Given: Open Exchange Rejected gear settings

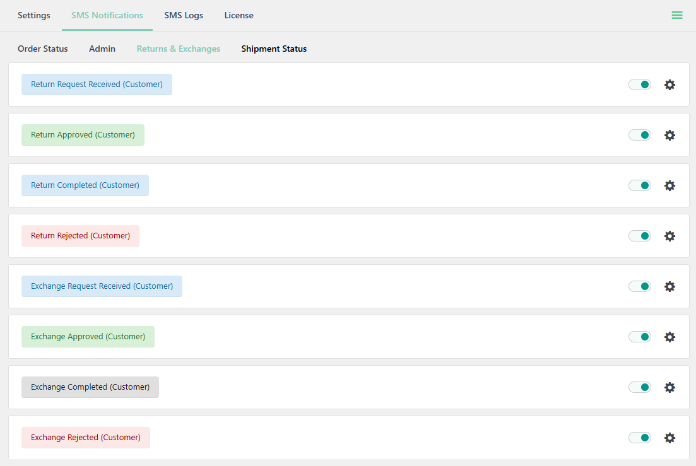Looking at the screenshot, I should 669,438.
